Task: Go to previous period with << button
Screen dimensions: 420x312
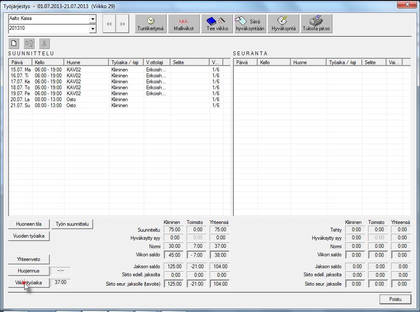Action: point(109,24)
